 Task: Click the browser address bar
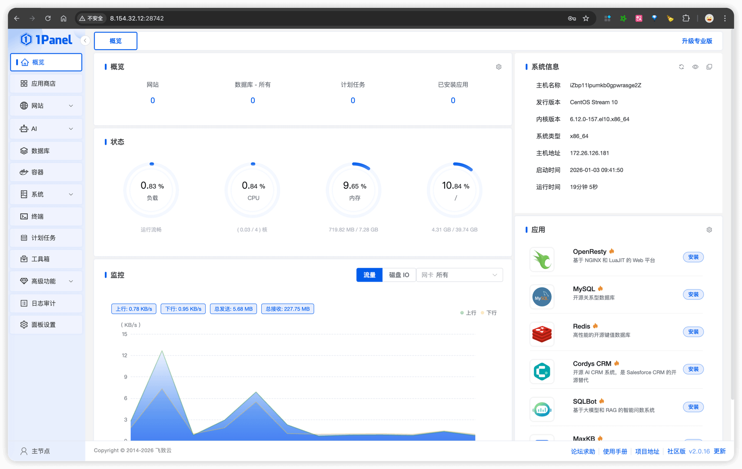click(304, 18)
